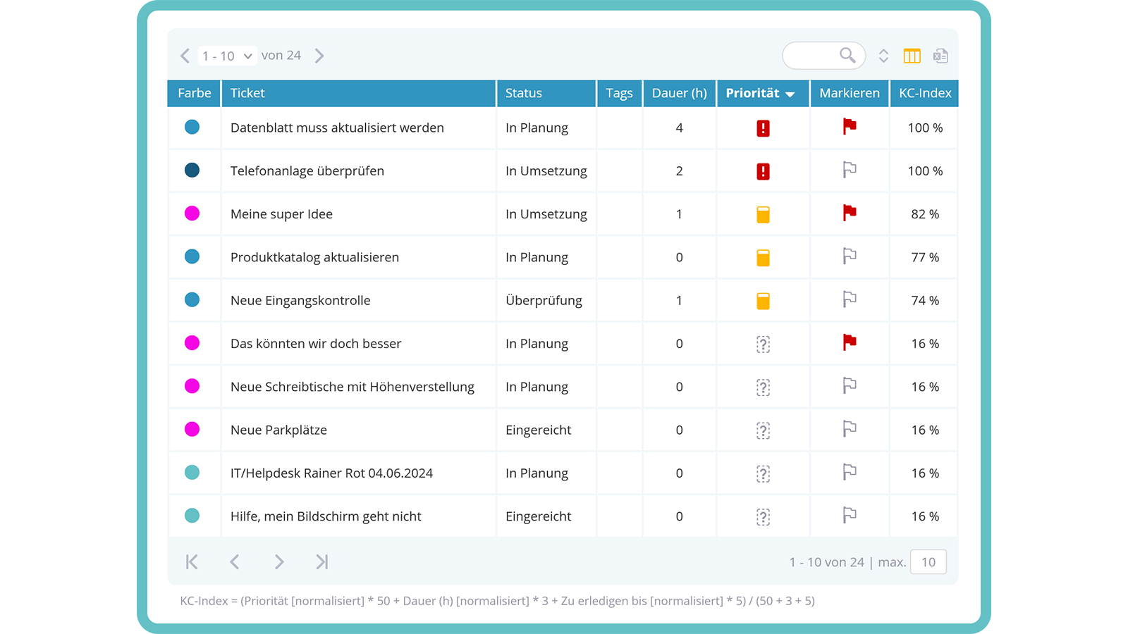Click the Farbe column header
1128x634 pixels.
[194, 93]
